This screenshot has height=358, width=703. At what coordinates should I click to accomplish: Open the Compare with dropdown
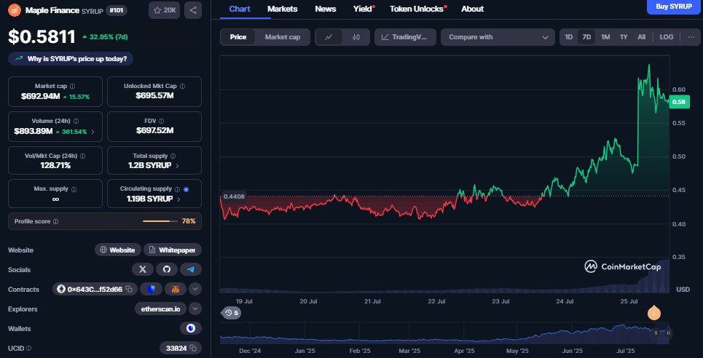(498, 37)
